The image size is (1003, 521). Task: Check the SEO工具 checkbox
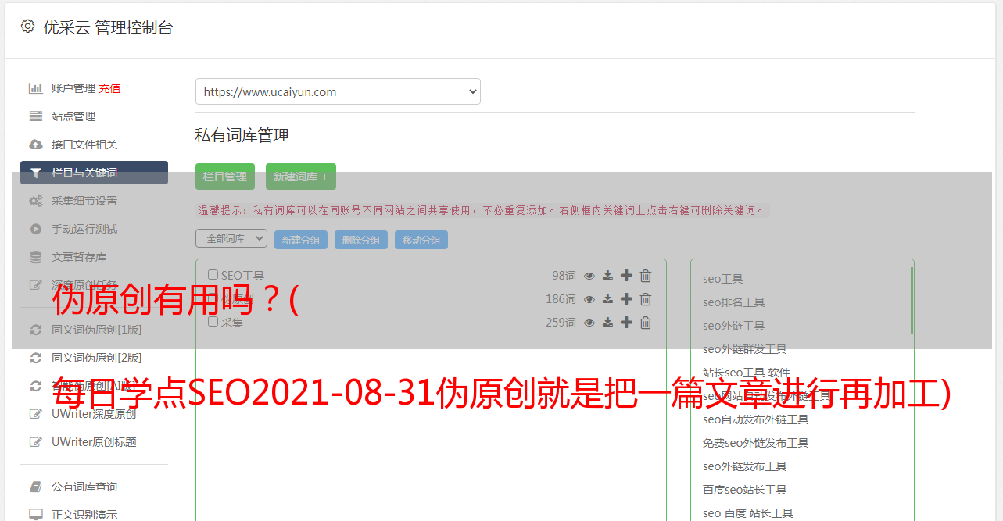pos(213,275)
